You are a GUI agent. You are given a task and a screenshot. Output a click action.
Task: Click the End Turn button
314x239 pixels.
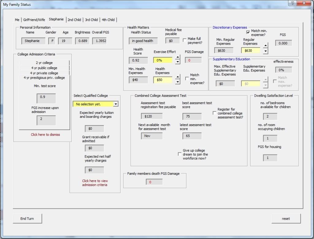(x=27, y=218)
